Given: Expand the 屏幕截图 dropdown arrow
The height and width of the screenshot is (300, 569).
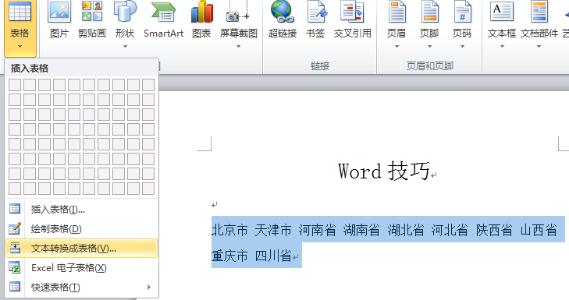Looking at the screenshot, I should click(x=238, y=47).
